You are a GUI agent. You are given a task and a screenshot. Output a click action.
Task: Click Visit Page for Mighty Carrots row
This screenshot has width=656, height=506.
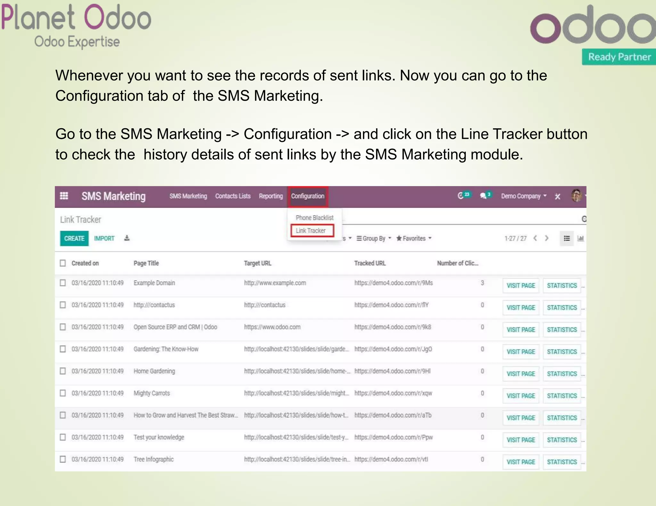[x=521, y=396]
